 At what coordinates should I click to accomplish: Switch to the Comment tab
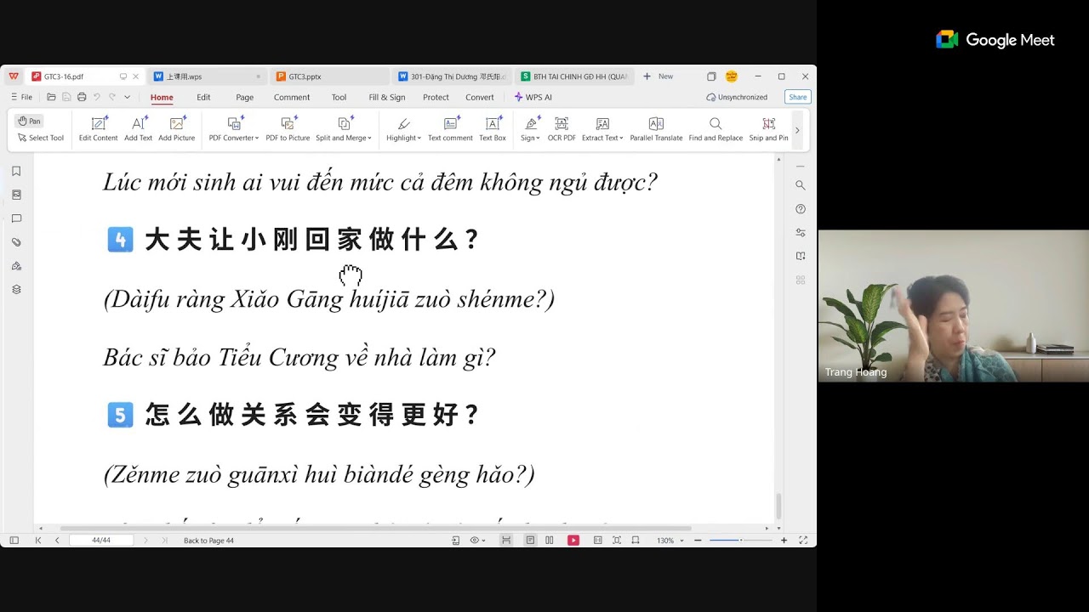click(x=292, y=97)
